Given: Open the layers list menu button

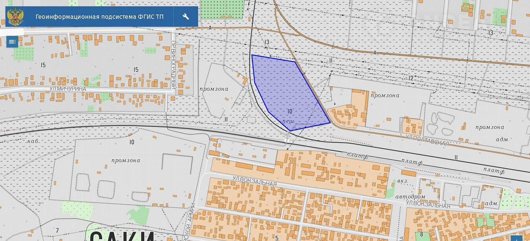Looking at the screenshot, I should pos(12,42).
